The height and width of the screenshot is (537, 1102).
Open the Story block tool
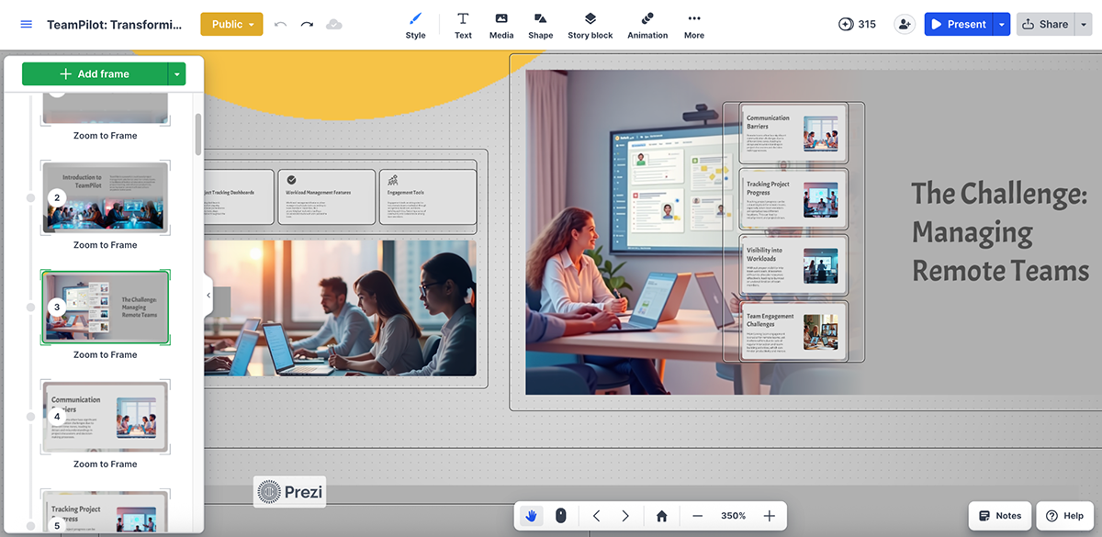(x=590, y=25)
